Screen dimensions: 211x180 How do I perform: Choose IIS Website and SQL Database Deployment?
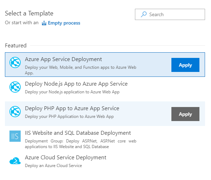78,133
